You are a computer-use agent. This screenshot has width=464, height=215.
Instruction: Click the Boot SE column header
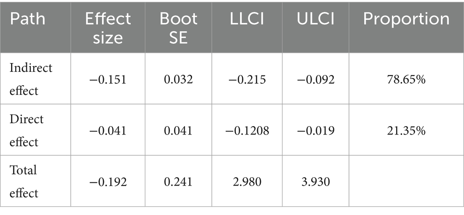coord(178,27)
